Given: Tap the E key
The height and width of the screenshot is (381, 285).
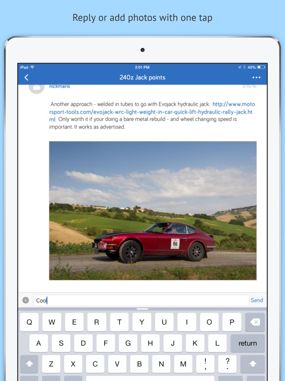Looking at the screenshot, I should pyautogui.click(x=74, y=322).
